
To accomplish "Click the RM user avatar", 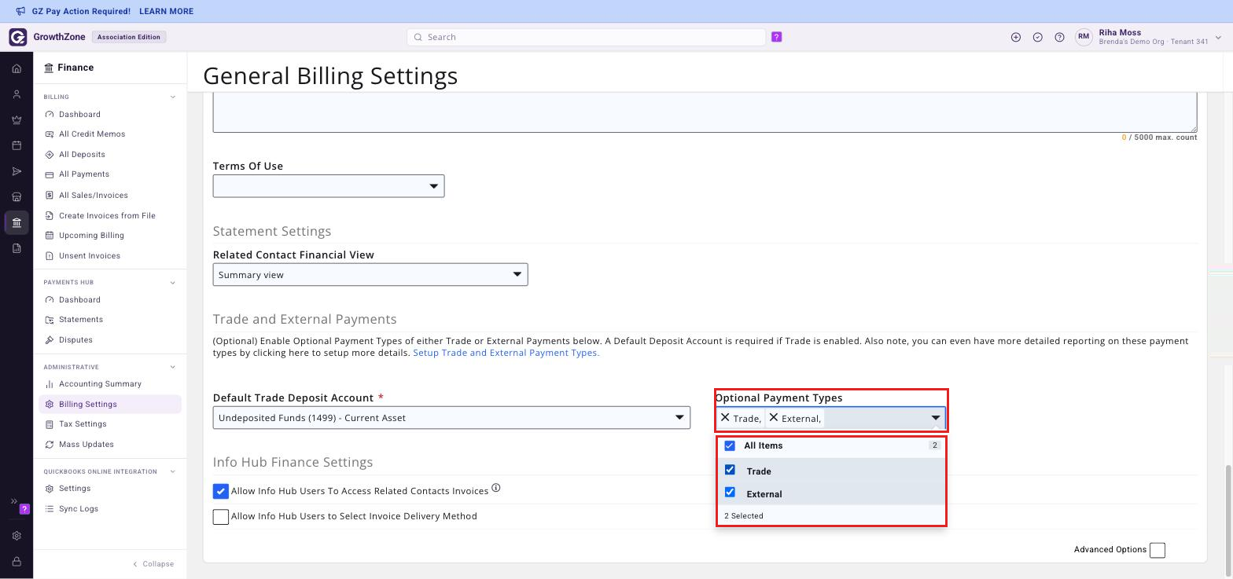I will [x=1084, y=37].
